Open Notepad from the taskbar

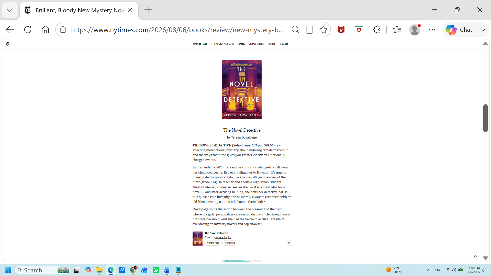(x=178, y=270)
